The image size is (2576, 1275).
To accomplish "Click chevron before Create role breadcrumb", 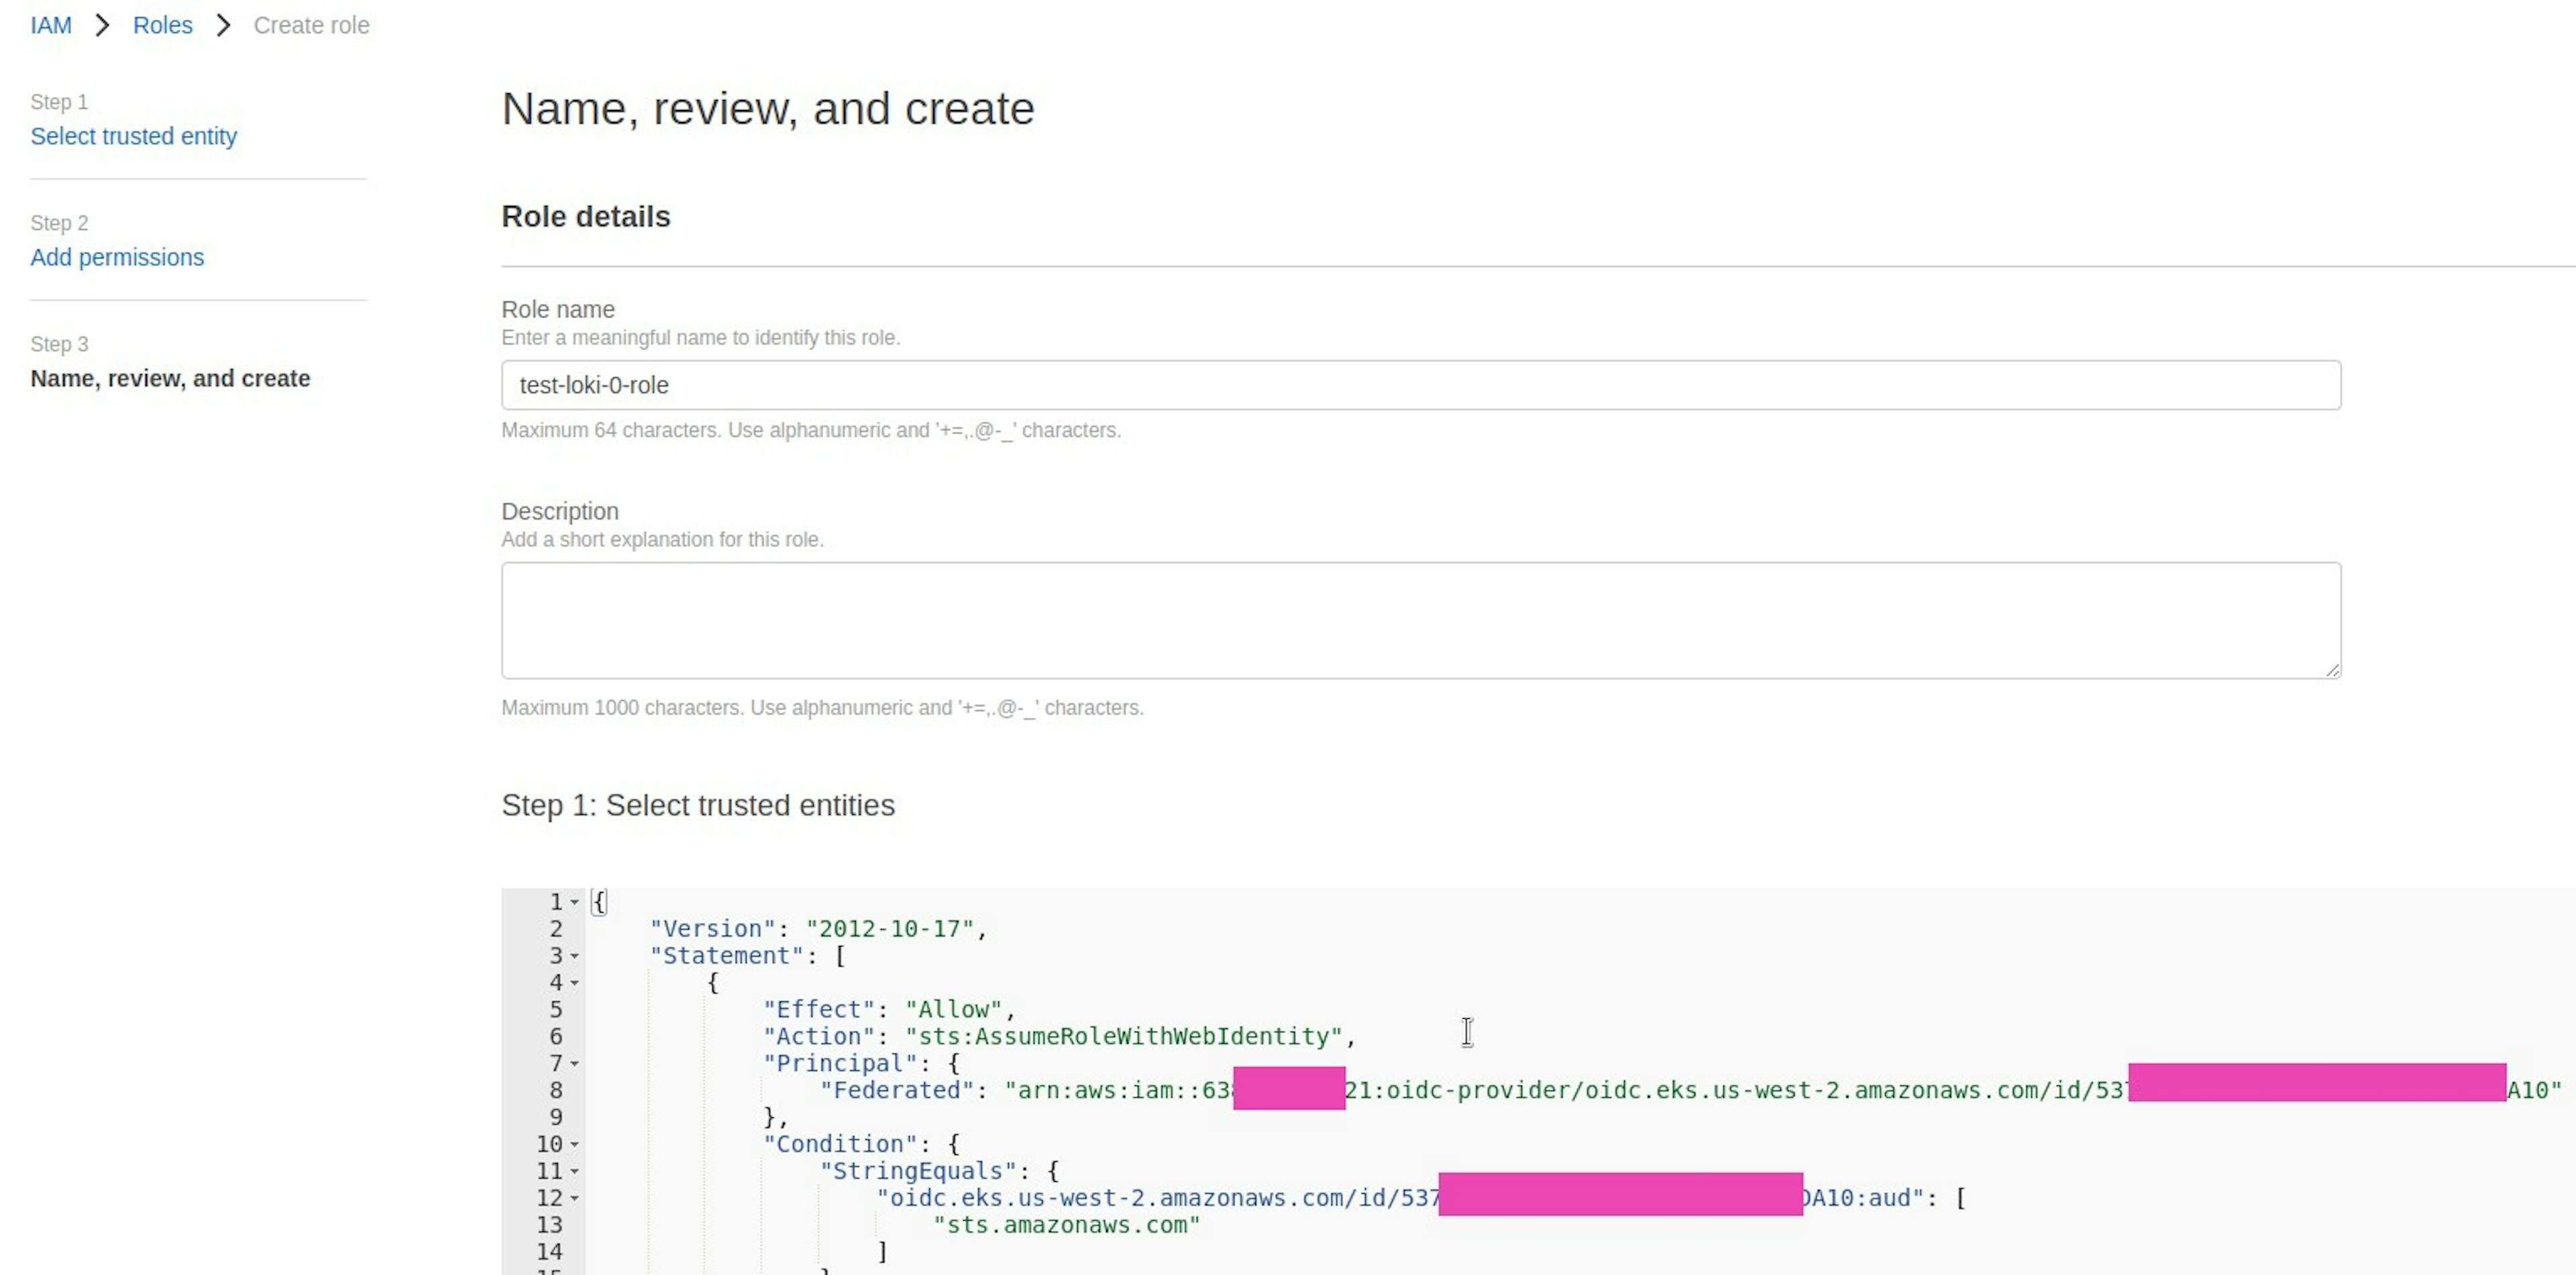I will click(223, 25).
